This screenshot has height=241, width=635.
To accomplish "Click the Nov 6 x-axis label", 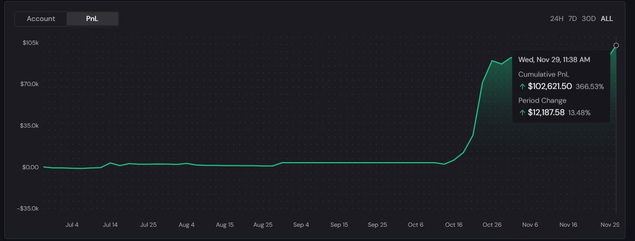I will [530, 225].
